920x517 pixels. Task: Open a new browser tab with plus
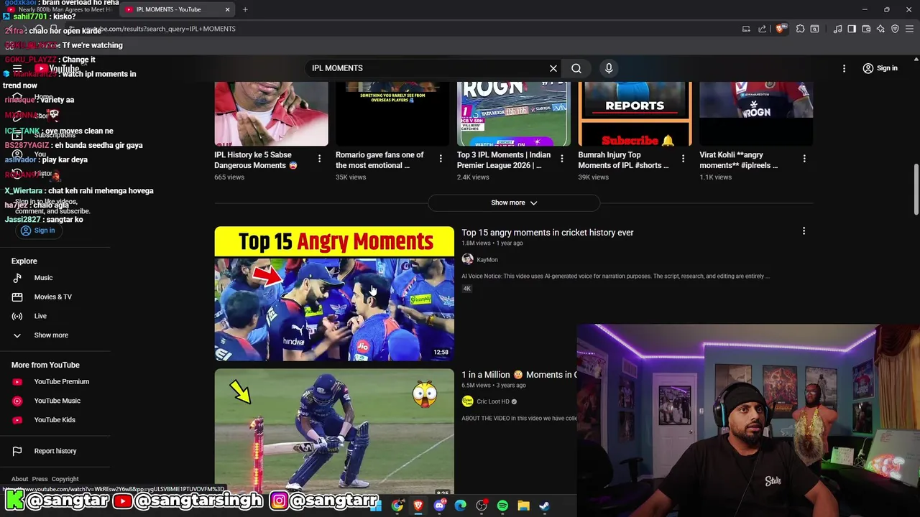[245, 9]
